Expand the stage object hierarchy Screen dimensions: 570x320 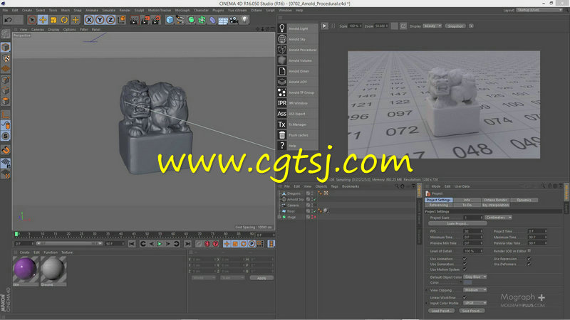pyautogui.click(x=280, y=217)
